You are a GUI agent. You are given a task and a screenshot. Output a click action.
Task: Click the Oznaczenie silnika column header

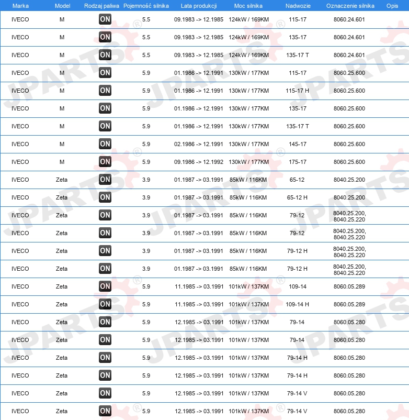[x=350, y=6]
